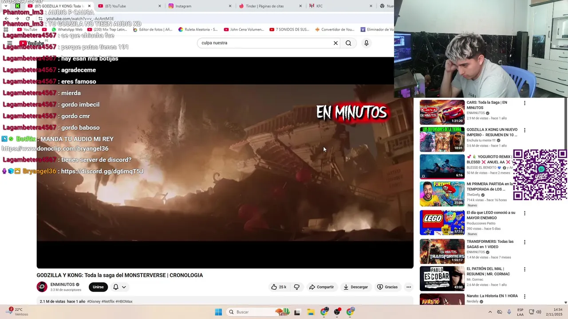The height and width of the screenshot is (319, 568).
Task: Open hashtag #Netflix link
Action: point(108,301)
